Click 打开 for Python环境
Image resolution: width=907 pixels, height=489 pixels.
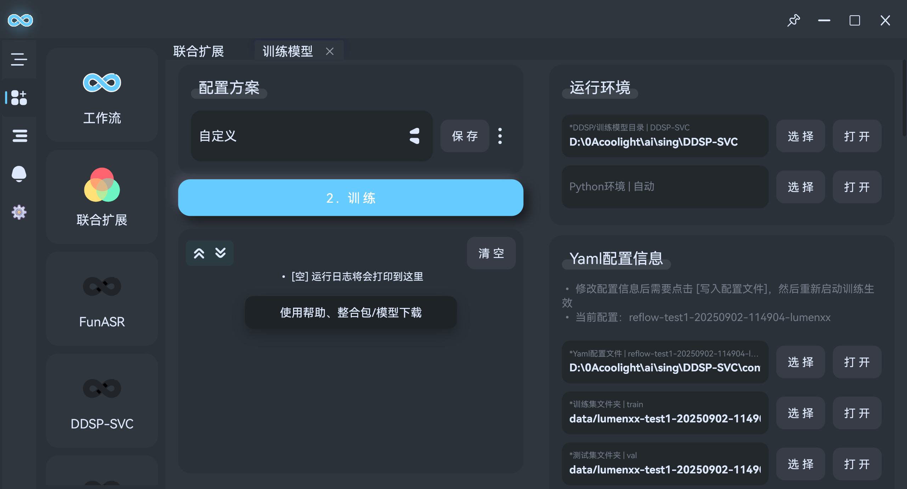(x=857, y=187)
